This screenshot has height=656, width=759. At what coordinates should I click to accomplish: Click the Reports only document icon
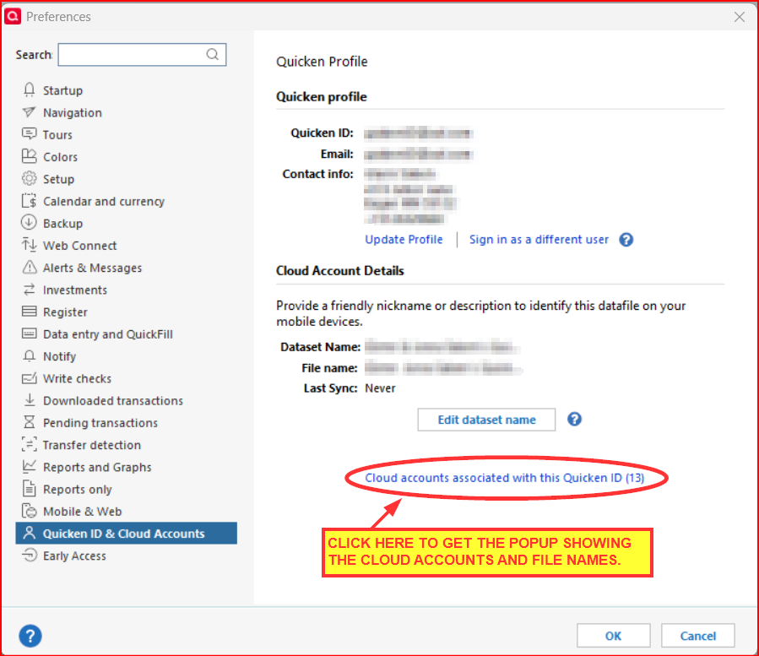click(x=29, y=489)
